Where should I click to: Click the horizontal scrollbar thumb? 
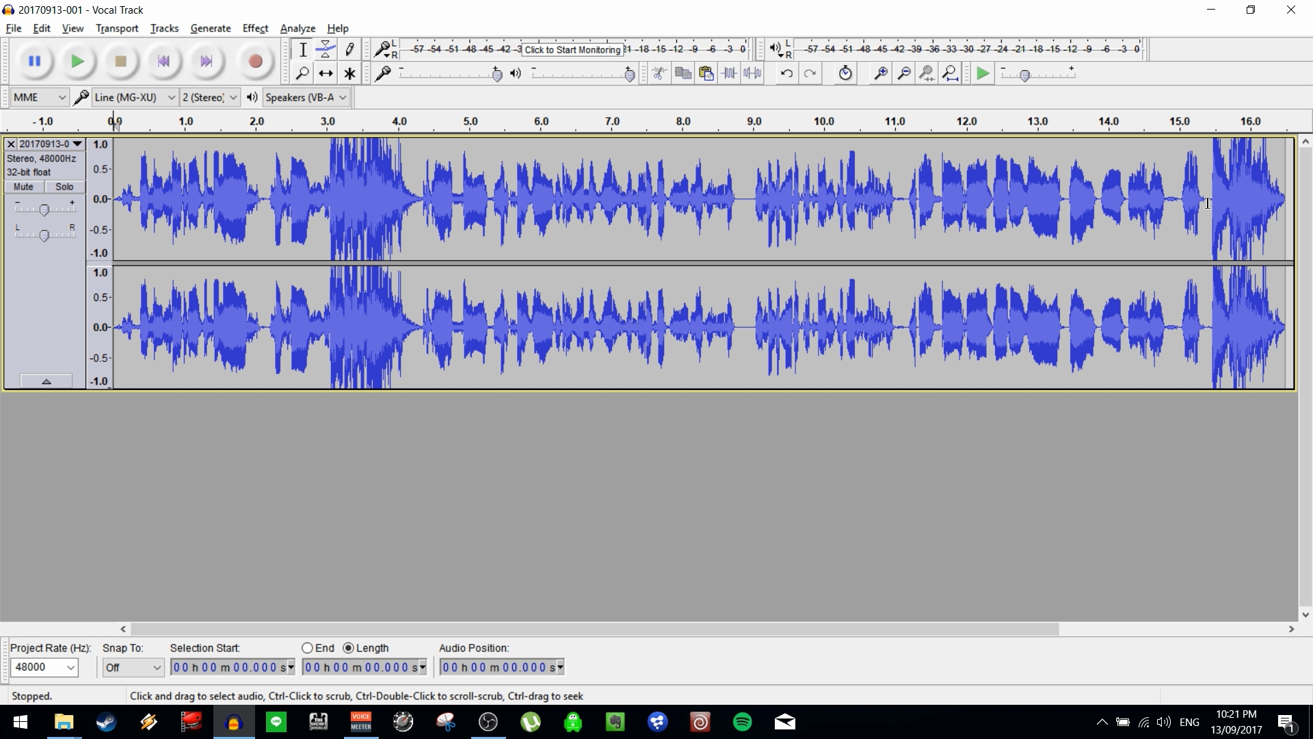click(594, 629)
